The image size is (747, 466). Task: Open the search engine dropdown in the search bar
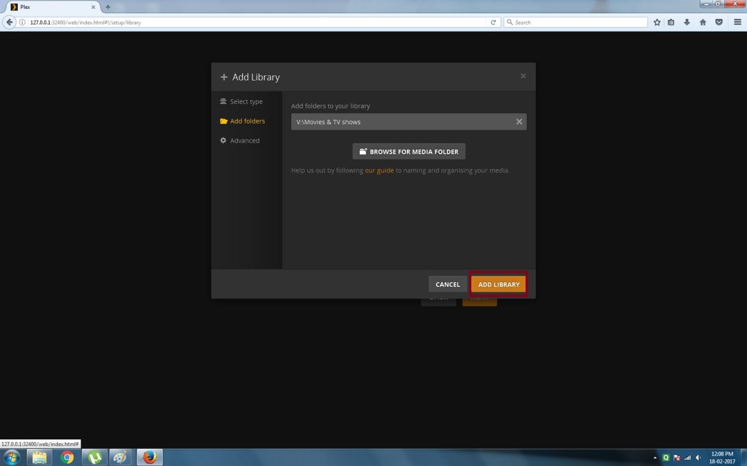click(x=510, y=22)
